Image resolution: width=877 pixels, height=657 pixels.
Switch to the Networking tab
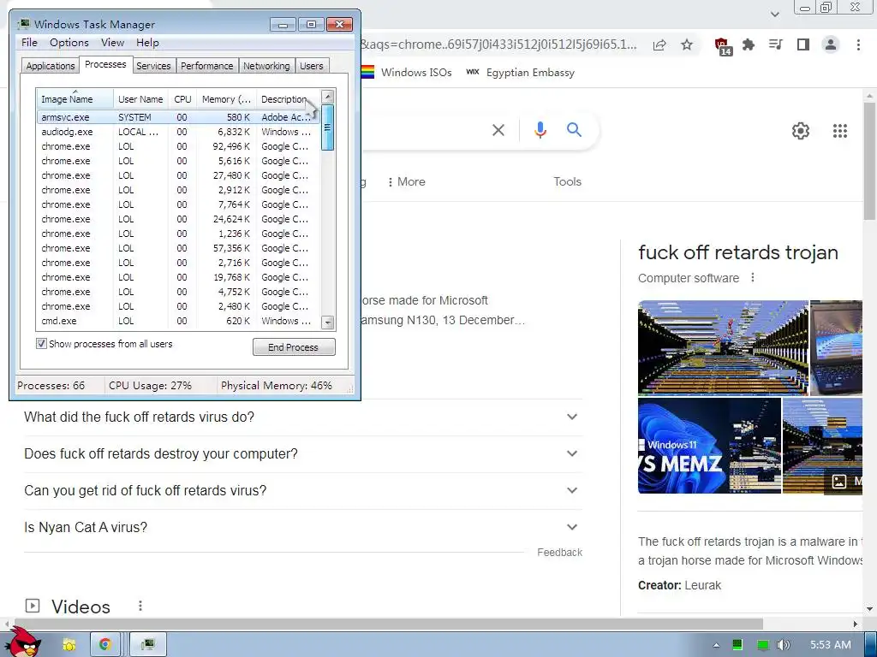(266, 66)
